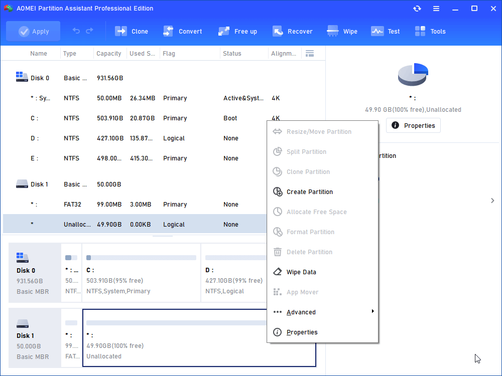Open the Test toolbar menu

pos(385,31)
